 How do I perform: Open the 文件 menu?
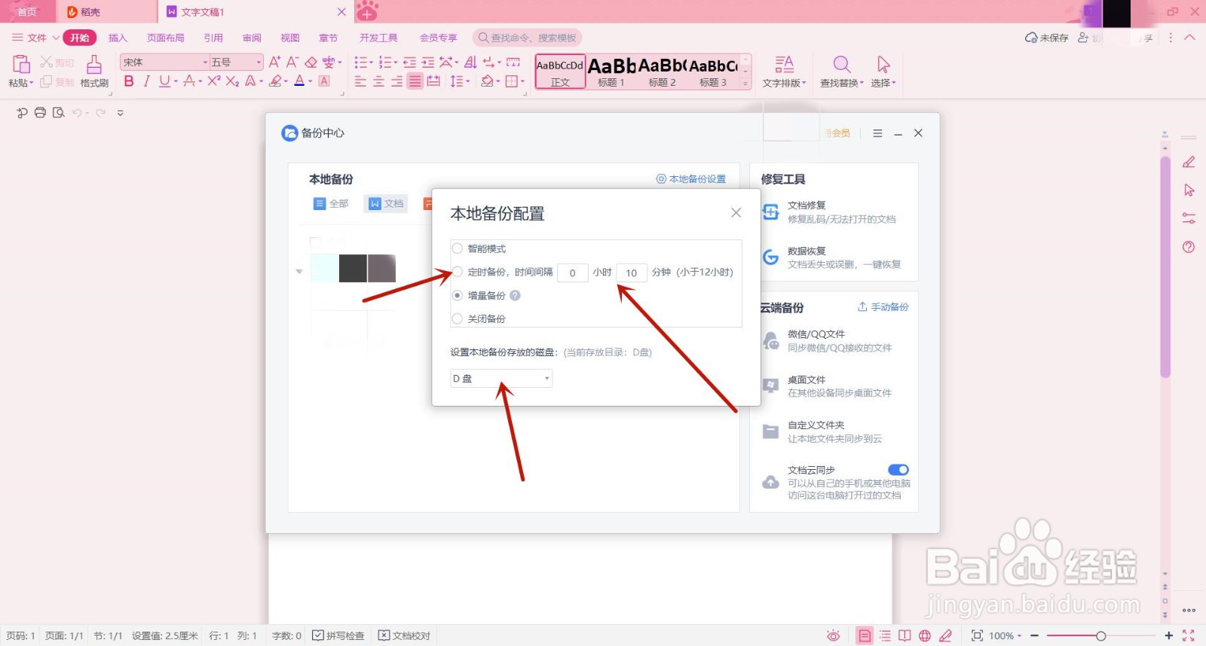[x=35, y=38]
